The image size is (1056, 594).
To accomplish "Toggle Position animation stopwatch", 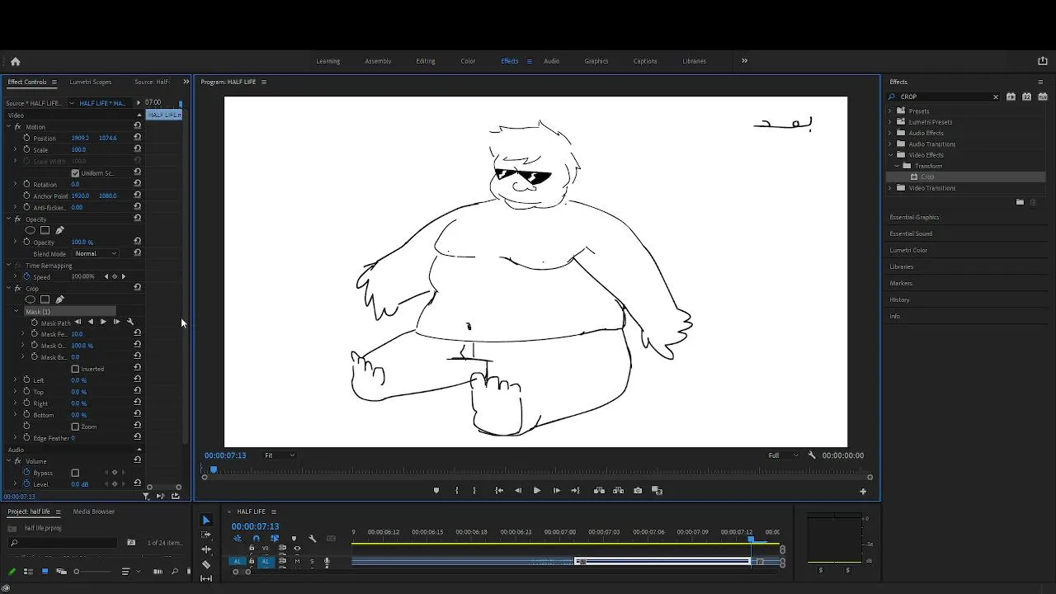I will 26,138.
